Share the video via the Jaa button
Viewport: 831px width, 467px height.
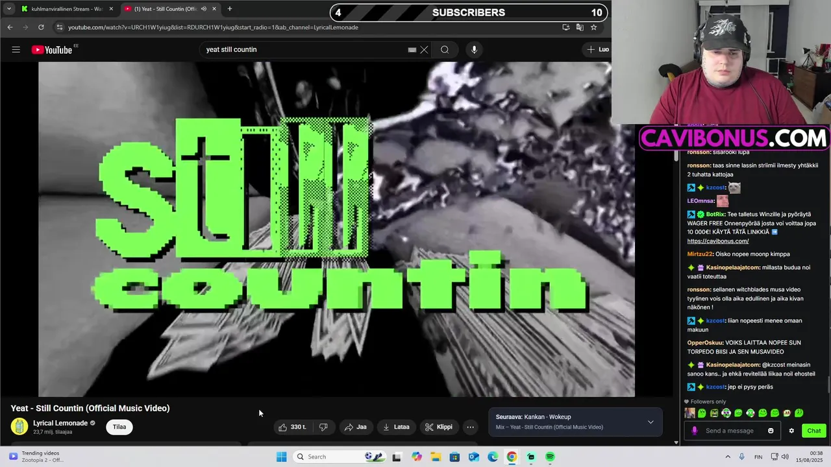356,427
